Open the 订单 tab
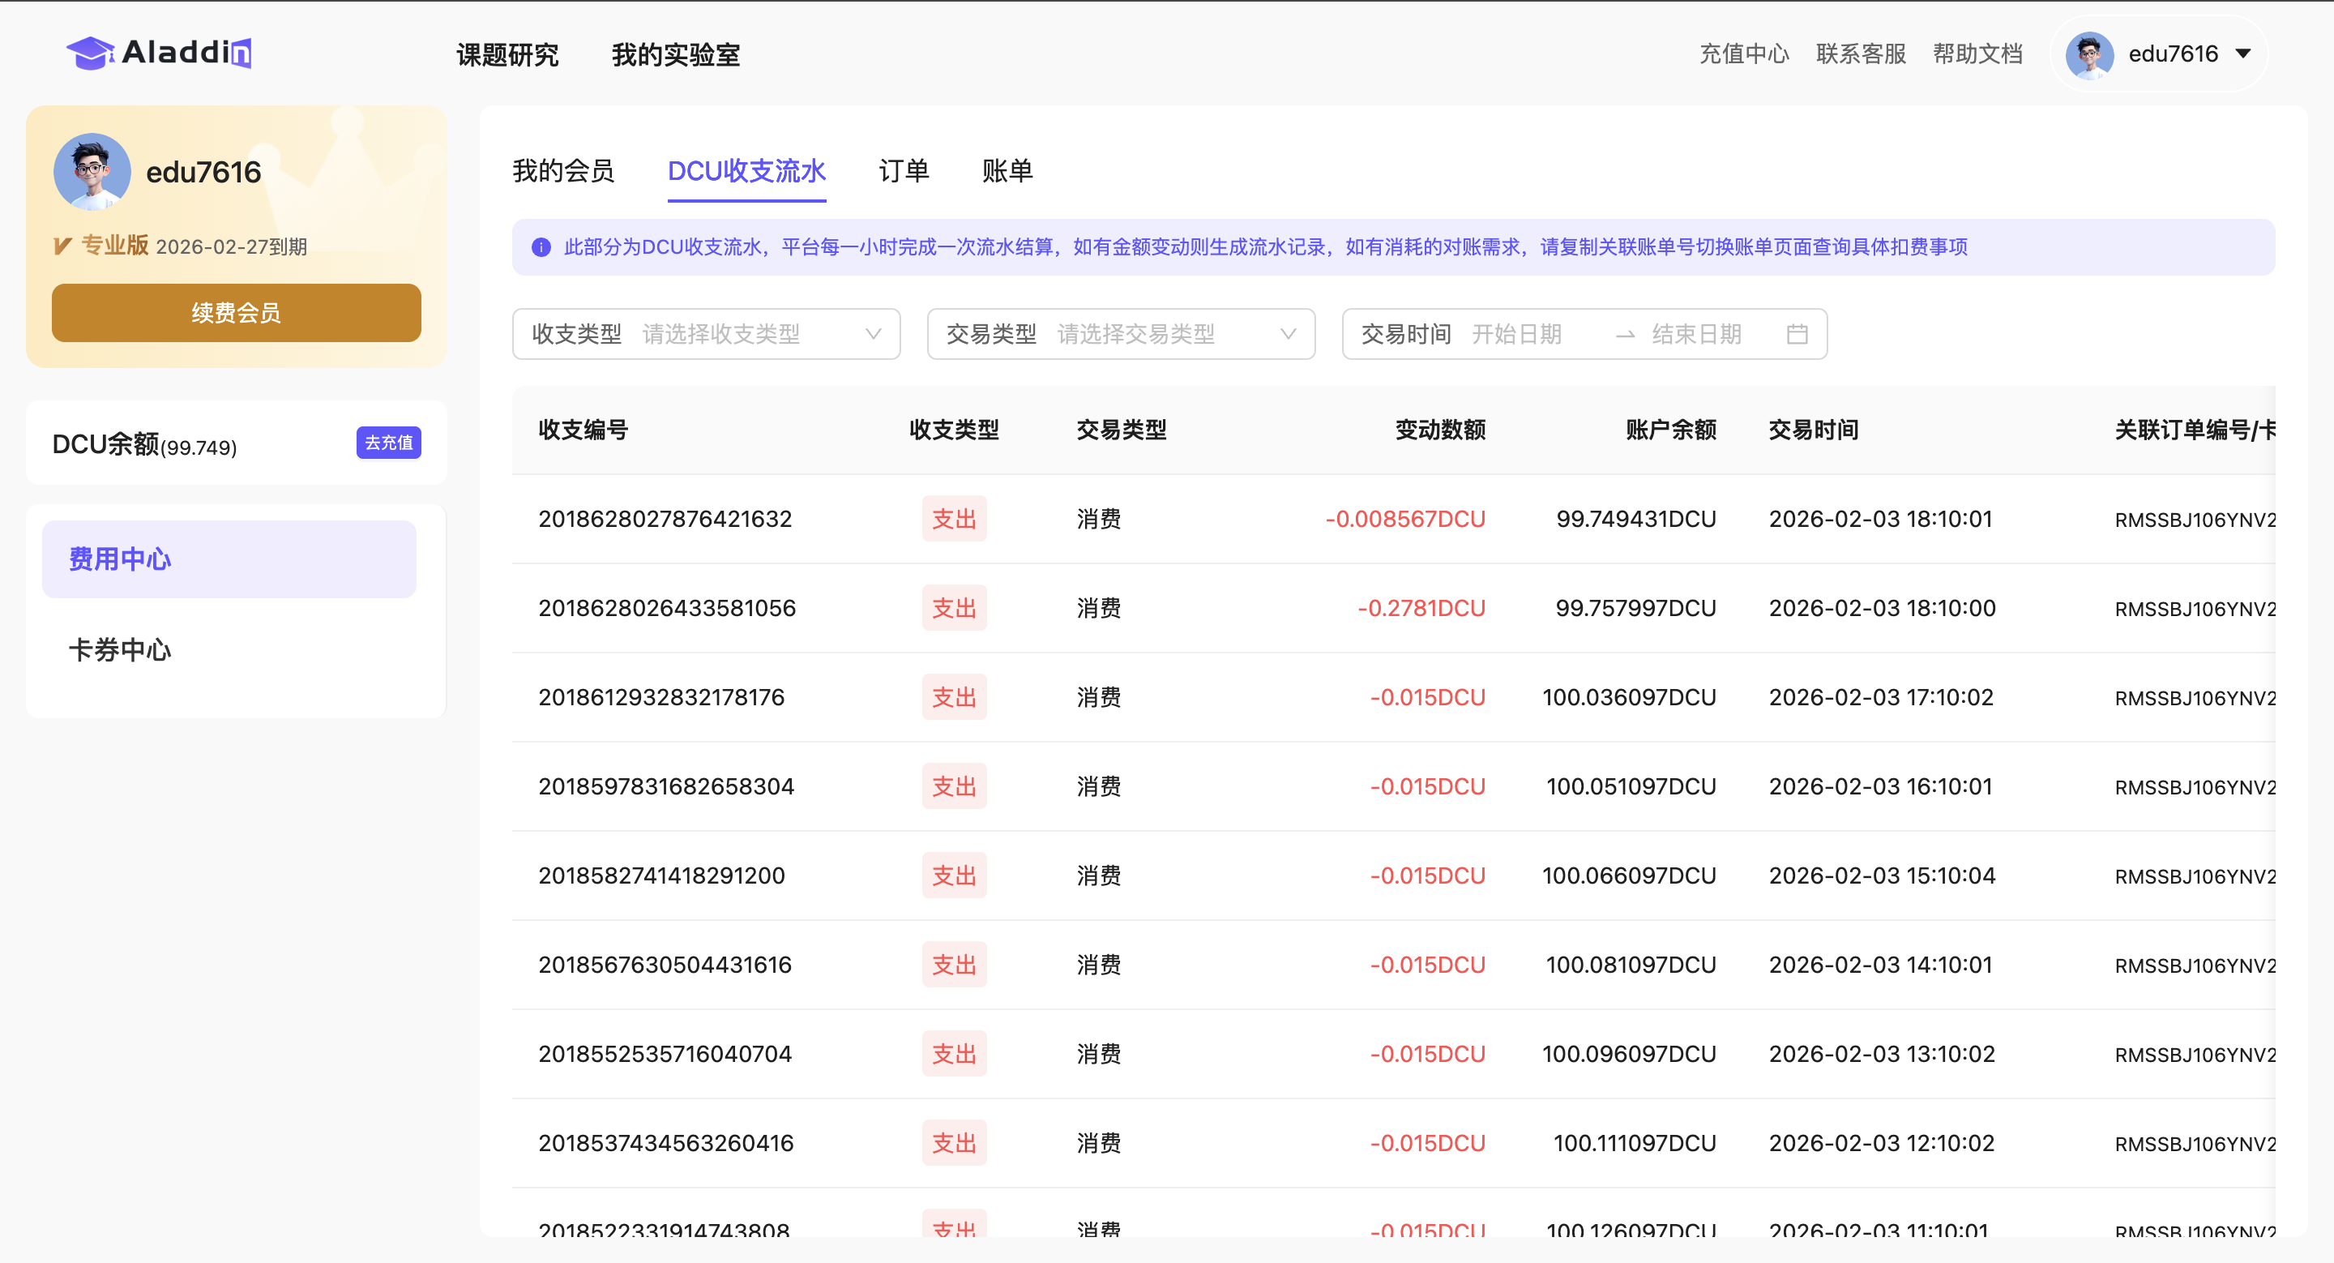The width and height of the screenshot is (2334, 1263). click(904, 171)
